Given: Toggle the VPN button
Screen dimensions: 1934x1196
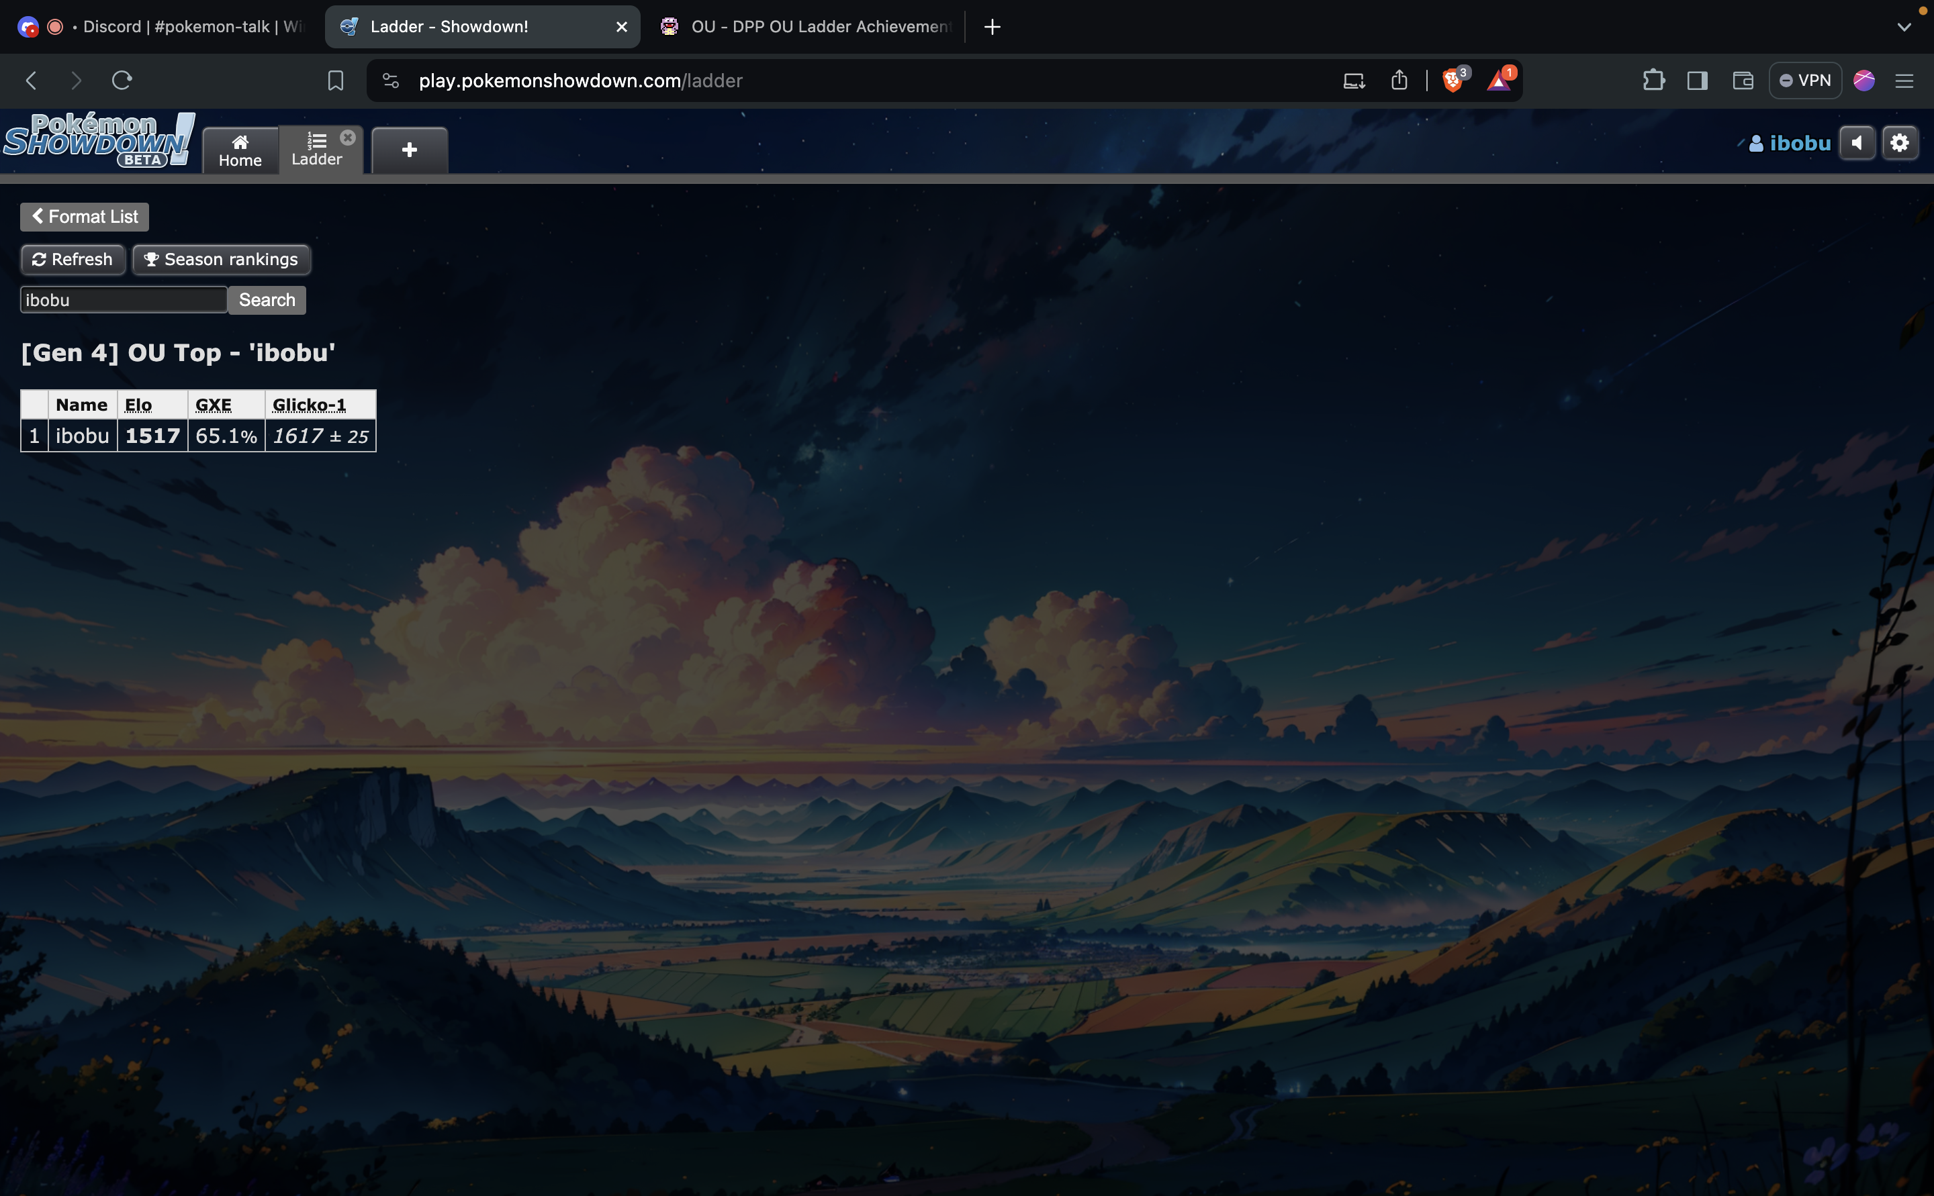Looking at the screenshot, I should point(1805,81).
